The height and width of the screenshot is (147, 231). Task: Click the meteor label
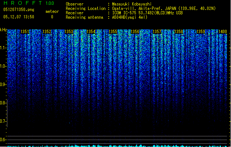point(52,11)
